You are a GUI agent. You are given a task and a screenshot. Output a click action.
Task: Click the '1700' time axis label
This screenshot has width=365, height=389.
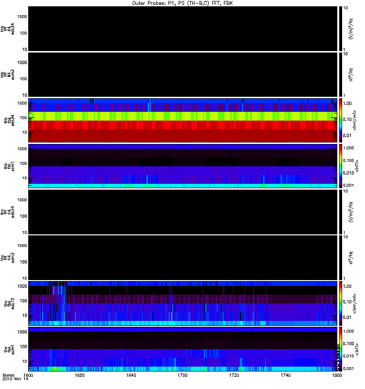182,375
